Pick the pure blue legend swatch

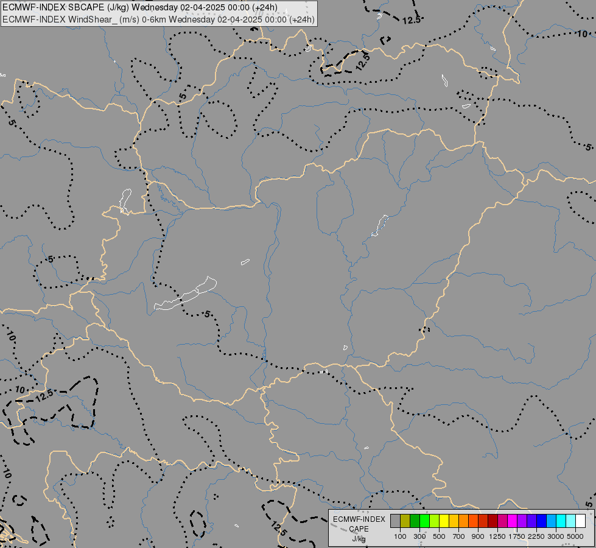click(x=541, y=521)
